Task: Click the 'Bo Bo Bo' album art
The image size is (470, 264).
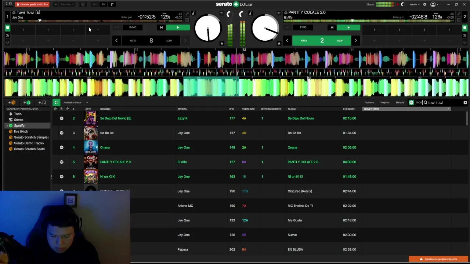Action: pyautogui.click(x=91, y=133)
